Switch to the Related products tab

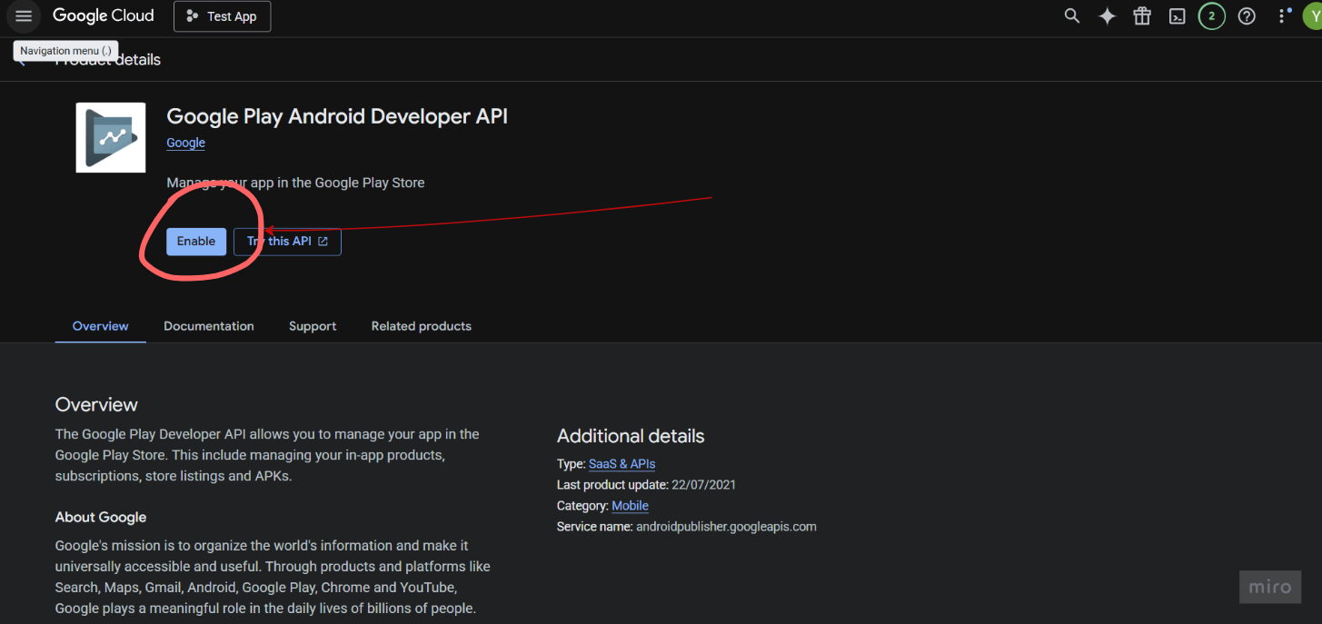pyautogui.click(x=422, y=326)
